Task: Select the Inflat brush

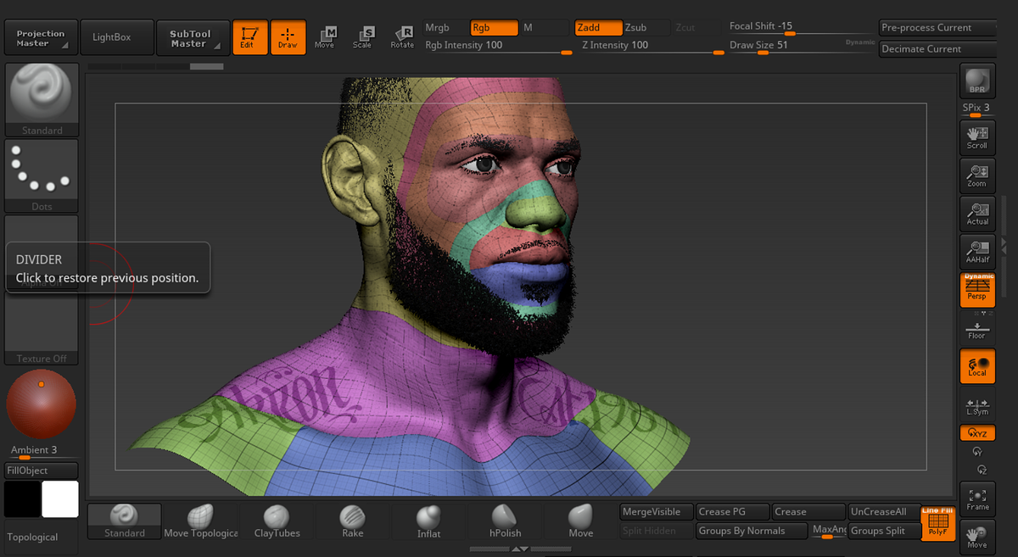Action: tap(429, 521)
